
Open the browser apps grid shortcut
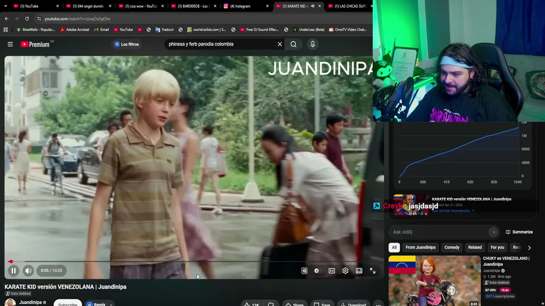pos(6,30)
